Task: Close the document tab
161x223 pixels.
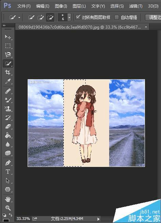Action: pyautogui.click(x=146, y=27)
